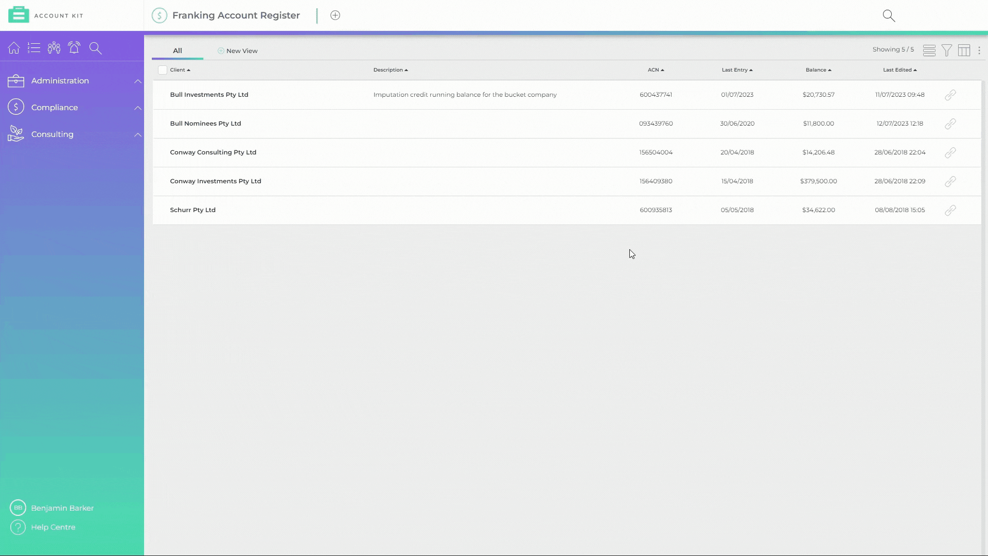The image size is (988, 556).
Task: Open the alerts bell icon
Action: 74,48
